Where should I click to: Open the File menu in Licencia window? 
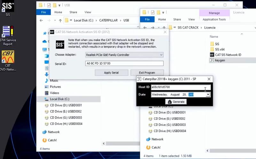tap(147, 19)
